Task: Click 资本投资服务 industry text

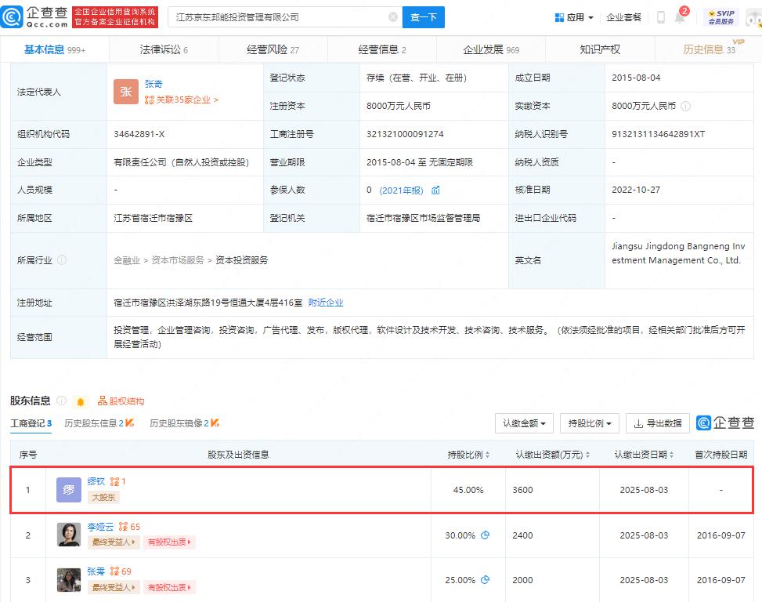Action: click(x=241, y=260)
